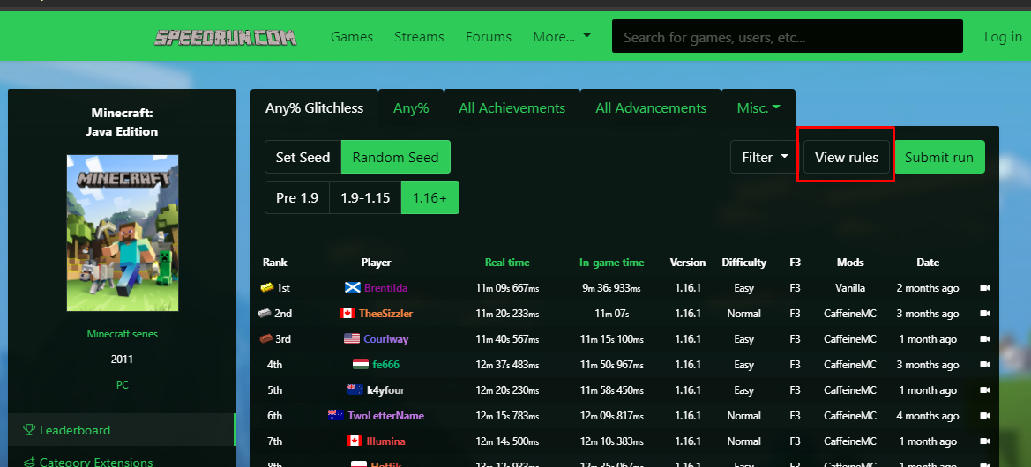Viewport: 1031px width, 467px height.
Task: Go to Streams in the top navigation
Action: click(x=419, y=37)
